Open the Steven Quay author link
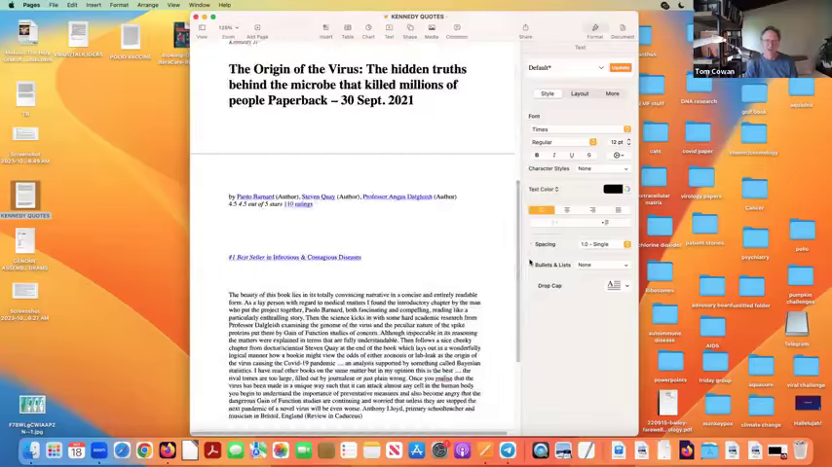The width and height of the screenshot is (832, 467). pyautogui.click(x=318, y=197)
